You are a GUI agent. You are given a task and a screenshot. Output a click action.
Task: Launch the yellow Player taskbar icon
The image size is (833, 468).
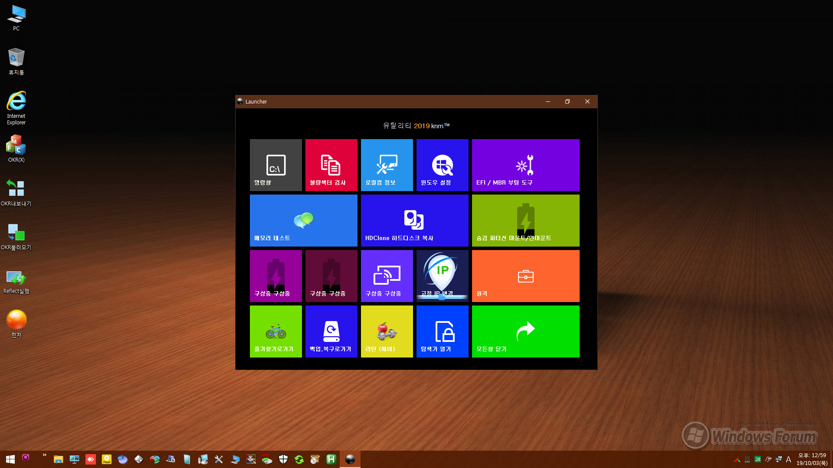(107, 459)
